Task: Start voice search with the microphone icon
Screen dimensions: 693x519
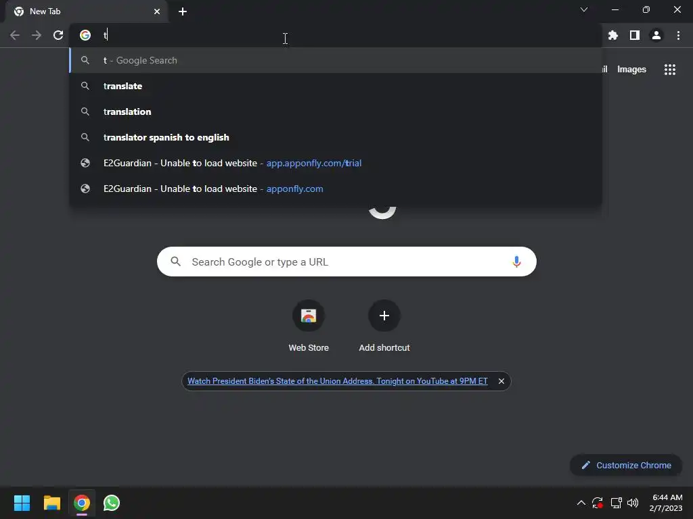Action: coord(516,262)
